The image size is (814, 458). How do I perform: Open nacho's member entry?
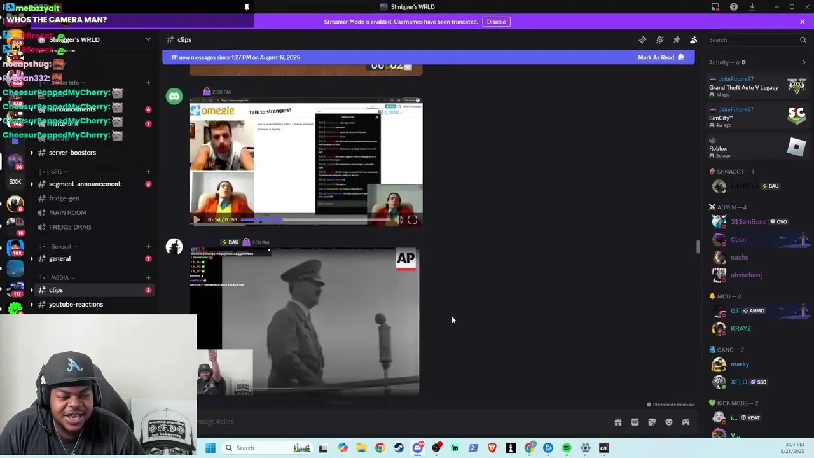759,258
